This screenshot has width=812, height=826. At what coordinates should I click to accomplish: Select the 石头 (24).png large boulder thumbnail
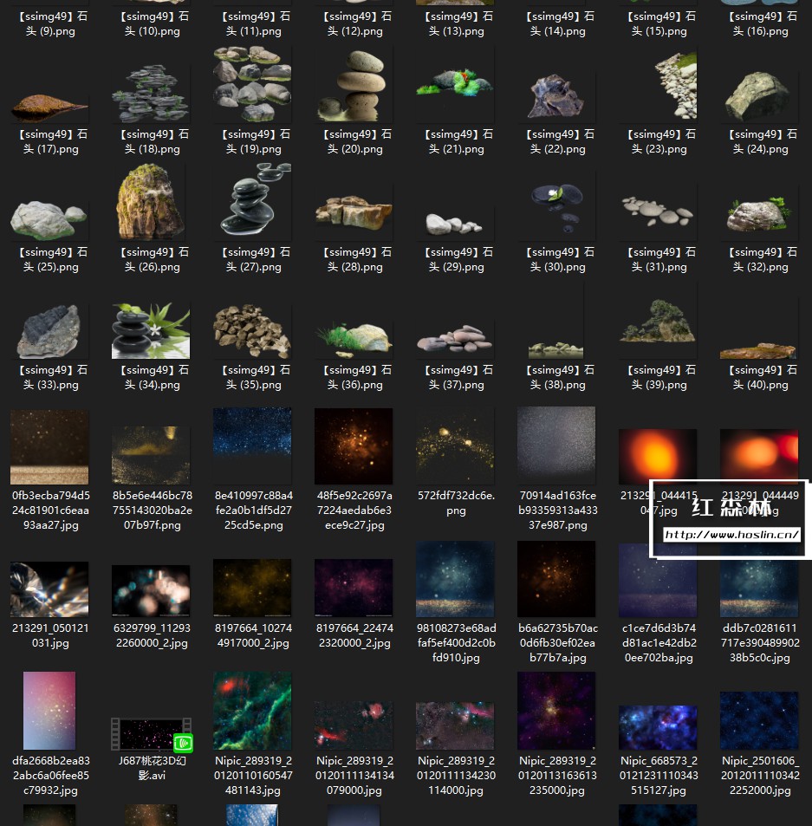[759, 97]
